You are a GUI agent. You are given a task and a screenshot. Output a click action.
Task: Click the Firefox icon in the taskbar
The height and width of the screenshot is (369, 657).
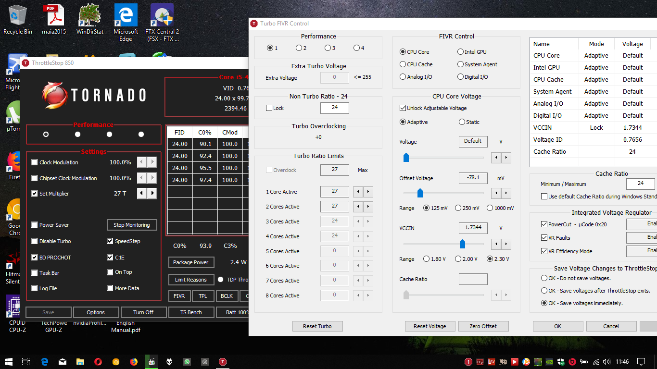tap(134, 361)
